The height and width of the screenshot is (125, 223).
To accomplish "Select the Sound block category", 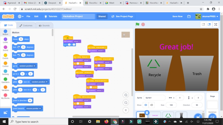I will click(6, 48).
